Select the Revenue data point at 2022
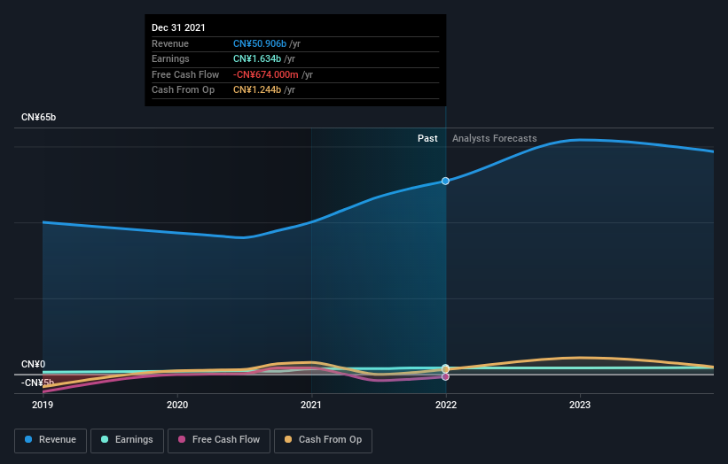This screenshot has height=464, width=728. pyautogui.click(x=445, y=181)
